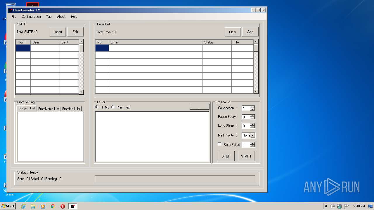Click the first highlighted SMTP Host cell
The width and height of the screenshot is (374, 210).
point(23,48)
